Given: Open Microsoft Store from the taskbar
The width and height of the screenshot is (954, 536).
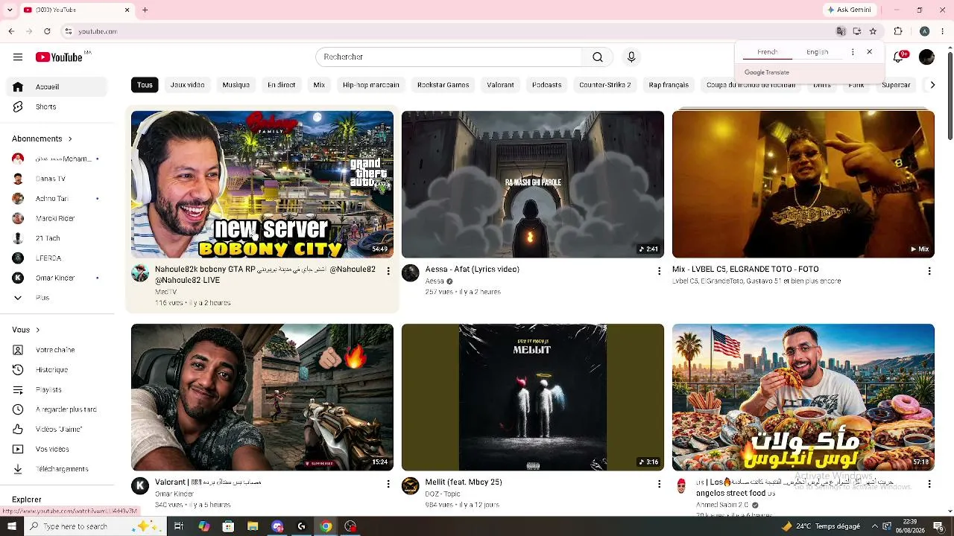Looking at the screenshot, I should [228, 526].
